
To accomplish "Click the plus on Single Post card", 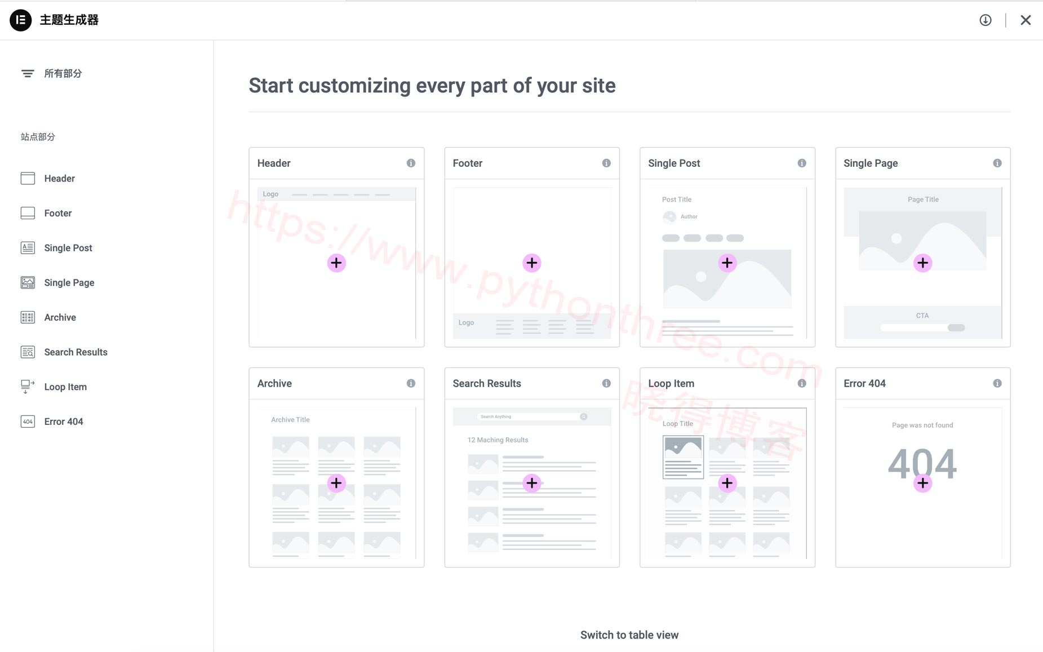I will click(x=727, y=263).
